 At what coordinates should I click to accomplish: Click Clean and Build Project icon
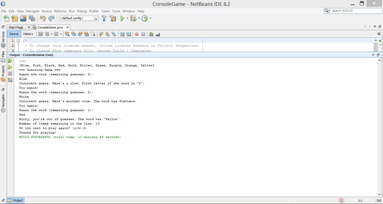pyautogui.click(x=113, y=18)
